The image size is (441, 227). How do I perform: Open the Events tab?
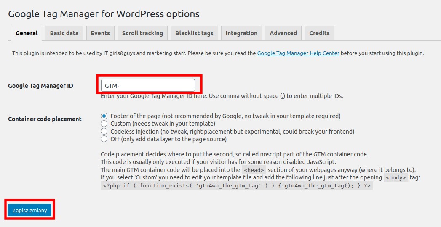click(x=100, y=33)
